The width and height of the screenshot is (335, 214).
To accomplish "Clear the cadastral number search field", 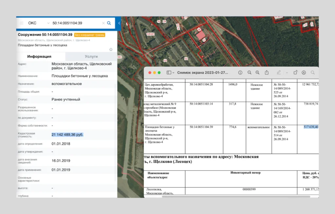I will [x=103, y=23].
